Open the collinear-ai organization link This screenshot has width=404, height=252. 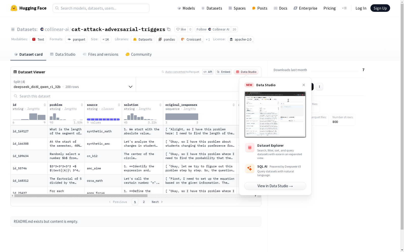[57, 29]
